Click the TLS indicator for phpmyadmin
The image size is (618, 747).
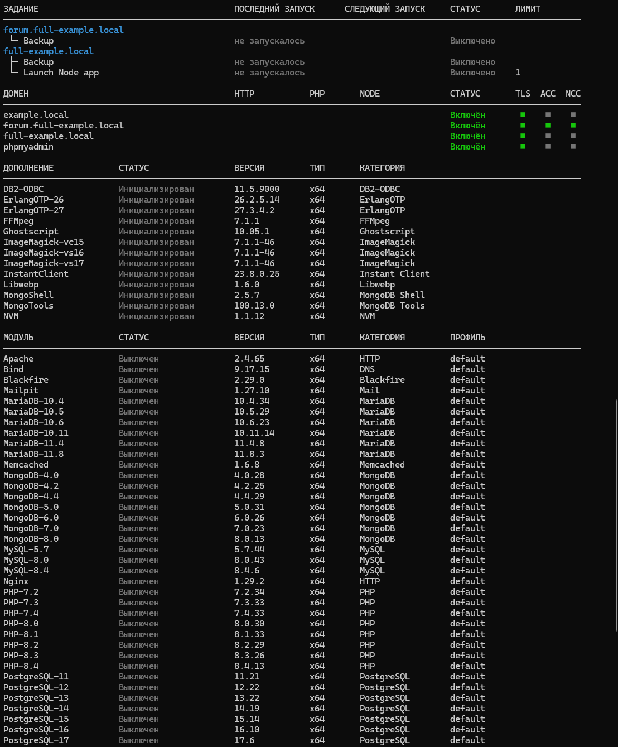[523, 147]
